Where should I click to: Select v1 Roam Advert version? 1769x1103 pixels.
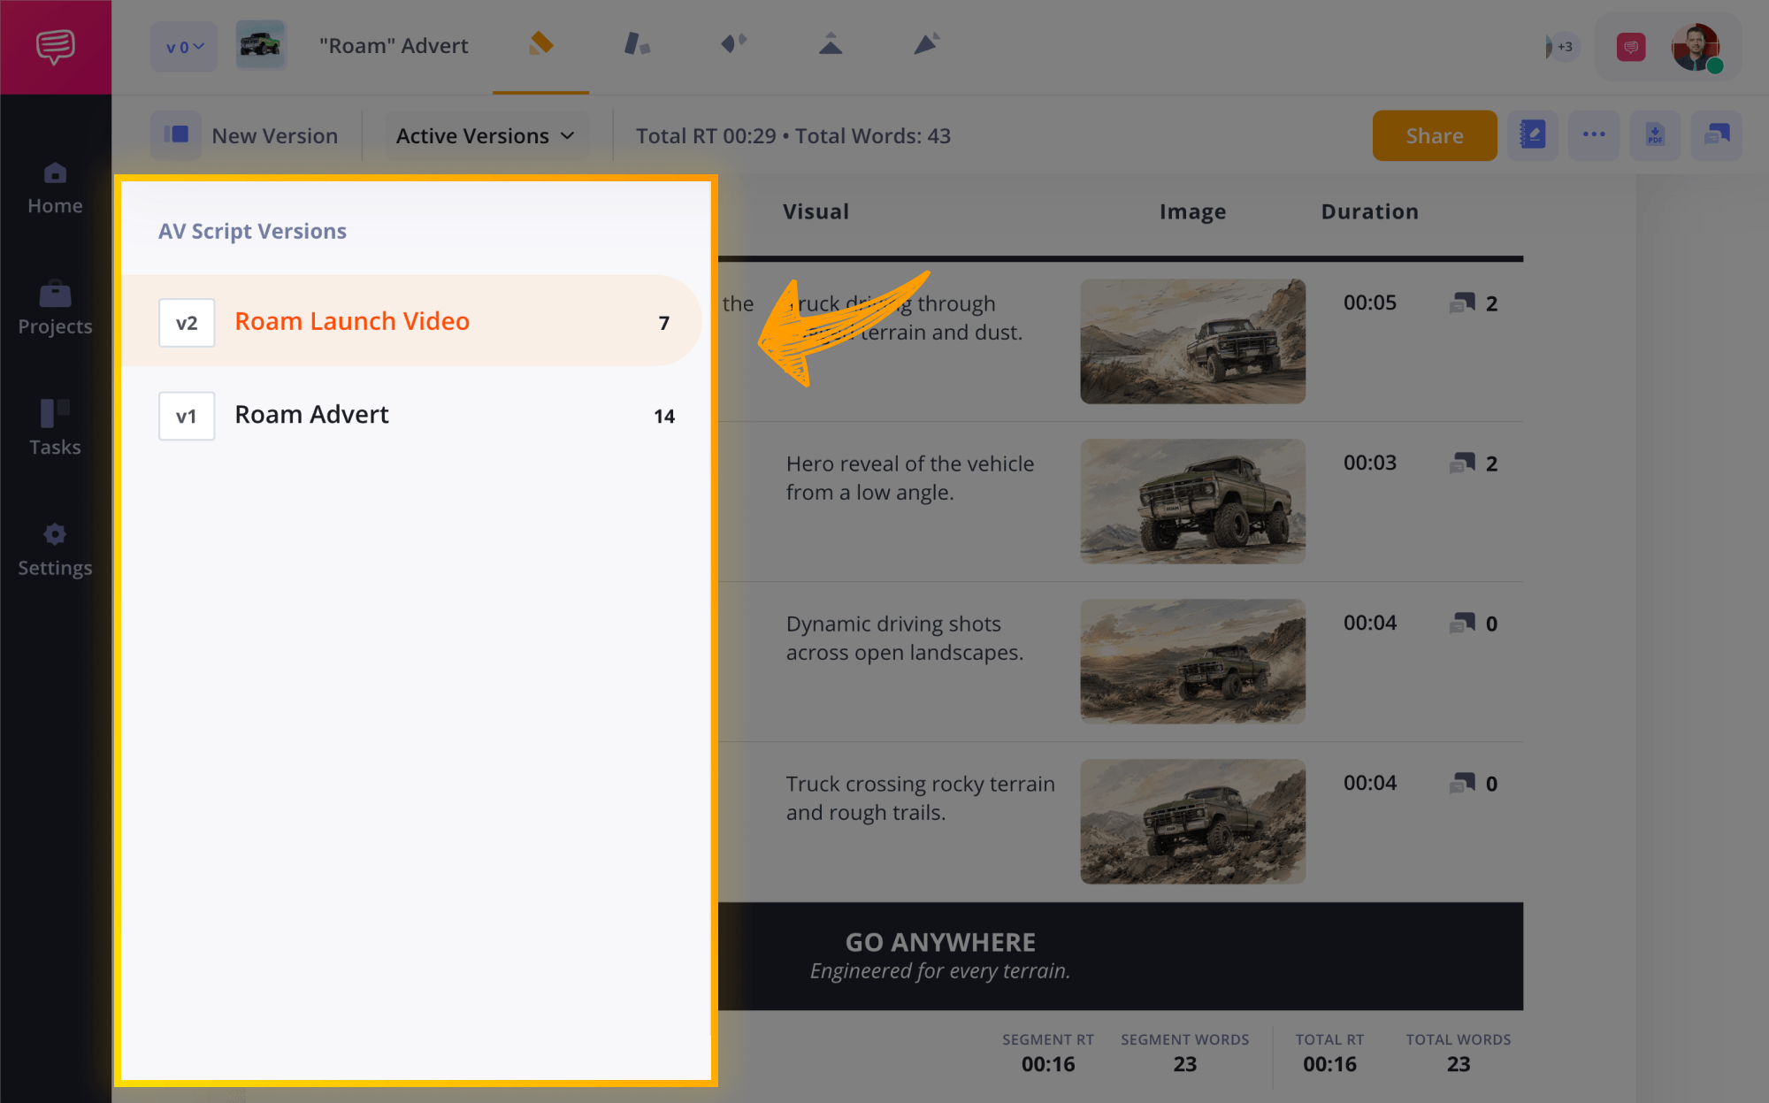tap(412, 415)
